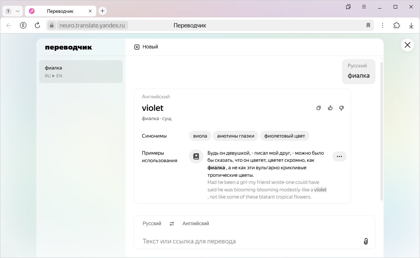
Task: Dislike the translation with thumbs down
Action: (x=342, y=108)
